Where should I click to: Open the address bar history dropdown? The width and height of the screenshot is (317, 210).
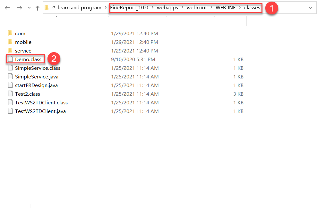pyautogui.click(x=310, y=7)
